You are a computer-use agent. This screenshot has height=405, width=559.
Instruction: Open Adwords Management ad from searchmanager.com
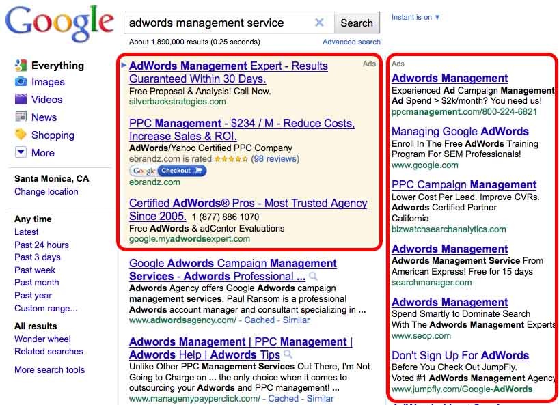click(450, 249)
